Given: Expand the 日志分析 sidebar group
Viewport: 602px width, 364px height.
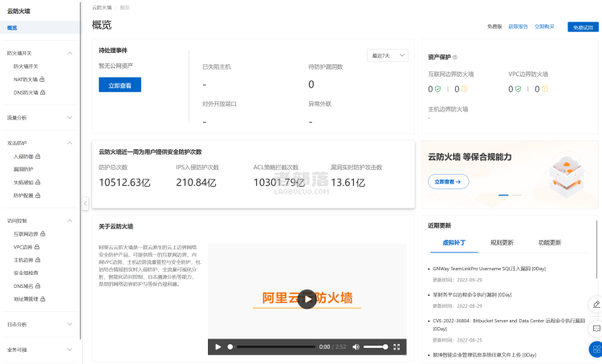Looking at the screenshot, I should (70, 324).
